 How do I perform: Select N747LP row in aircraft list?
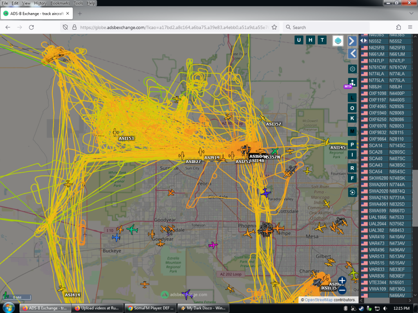point(386,61)
